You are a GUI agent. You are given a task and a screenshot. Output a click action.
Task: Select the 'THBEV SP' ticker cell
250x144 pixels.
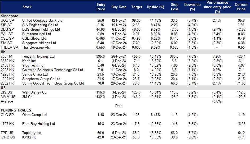click(9, 47)
